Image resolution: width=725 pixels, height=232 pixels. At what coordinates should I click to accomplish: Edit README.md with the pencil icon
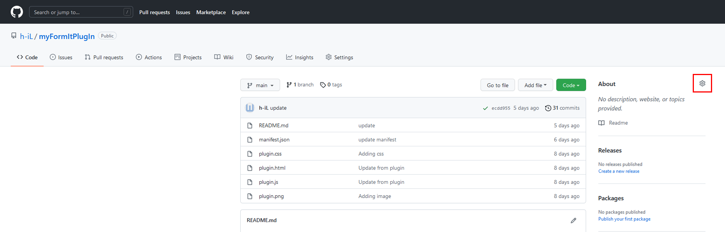pyautogui.click(x=573, y=221)
